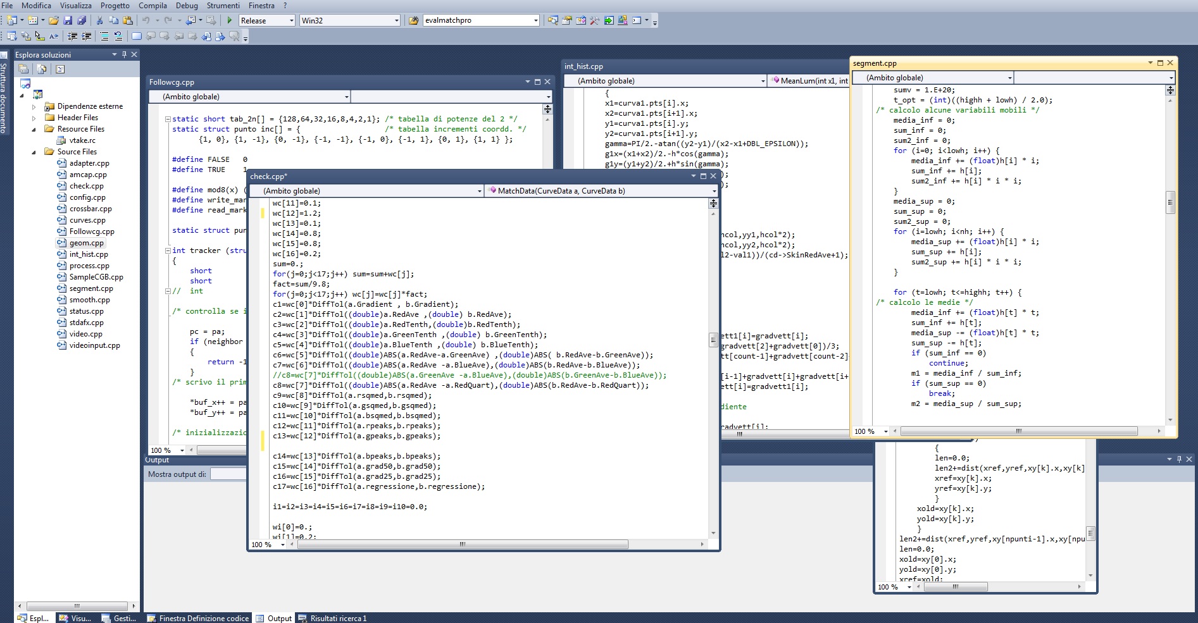Click Show All Files icon in Esplora soluzioni
The height and width of the screenshot is (623, 1198).
(42, 69)
